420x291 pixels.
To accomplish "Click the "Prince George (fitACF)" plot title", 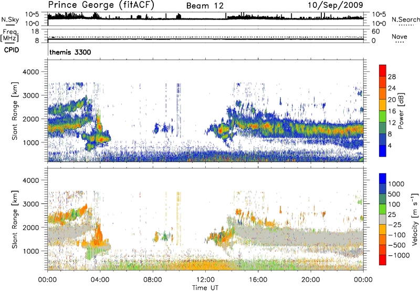I will point(101,5).
